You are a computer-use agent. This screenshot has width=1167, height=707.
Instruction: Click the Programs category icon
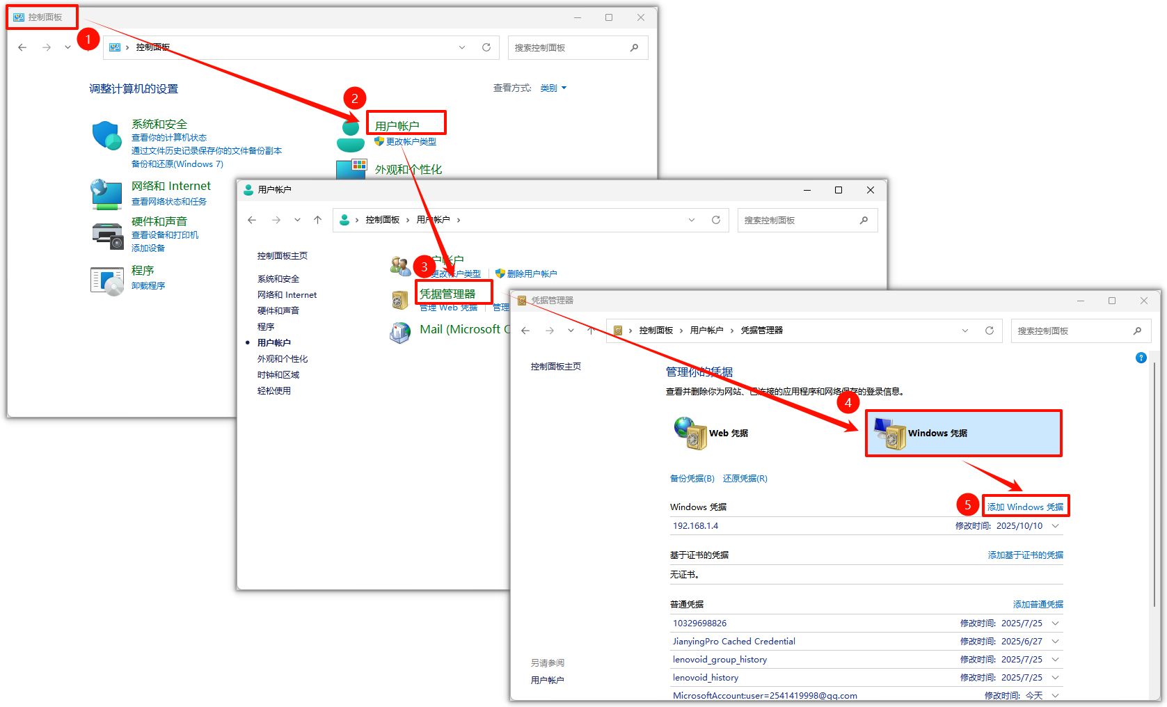click(106, 280)
